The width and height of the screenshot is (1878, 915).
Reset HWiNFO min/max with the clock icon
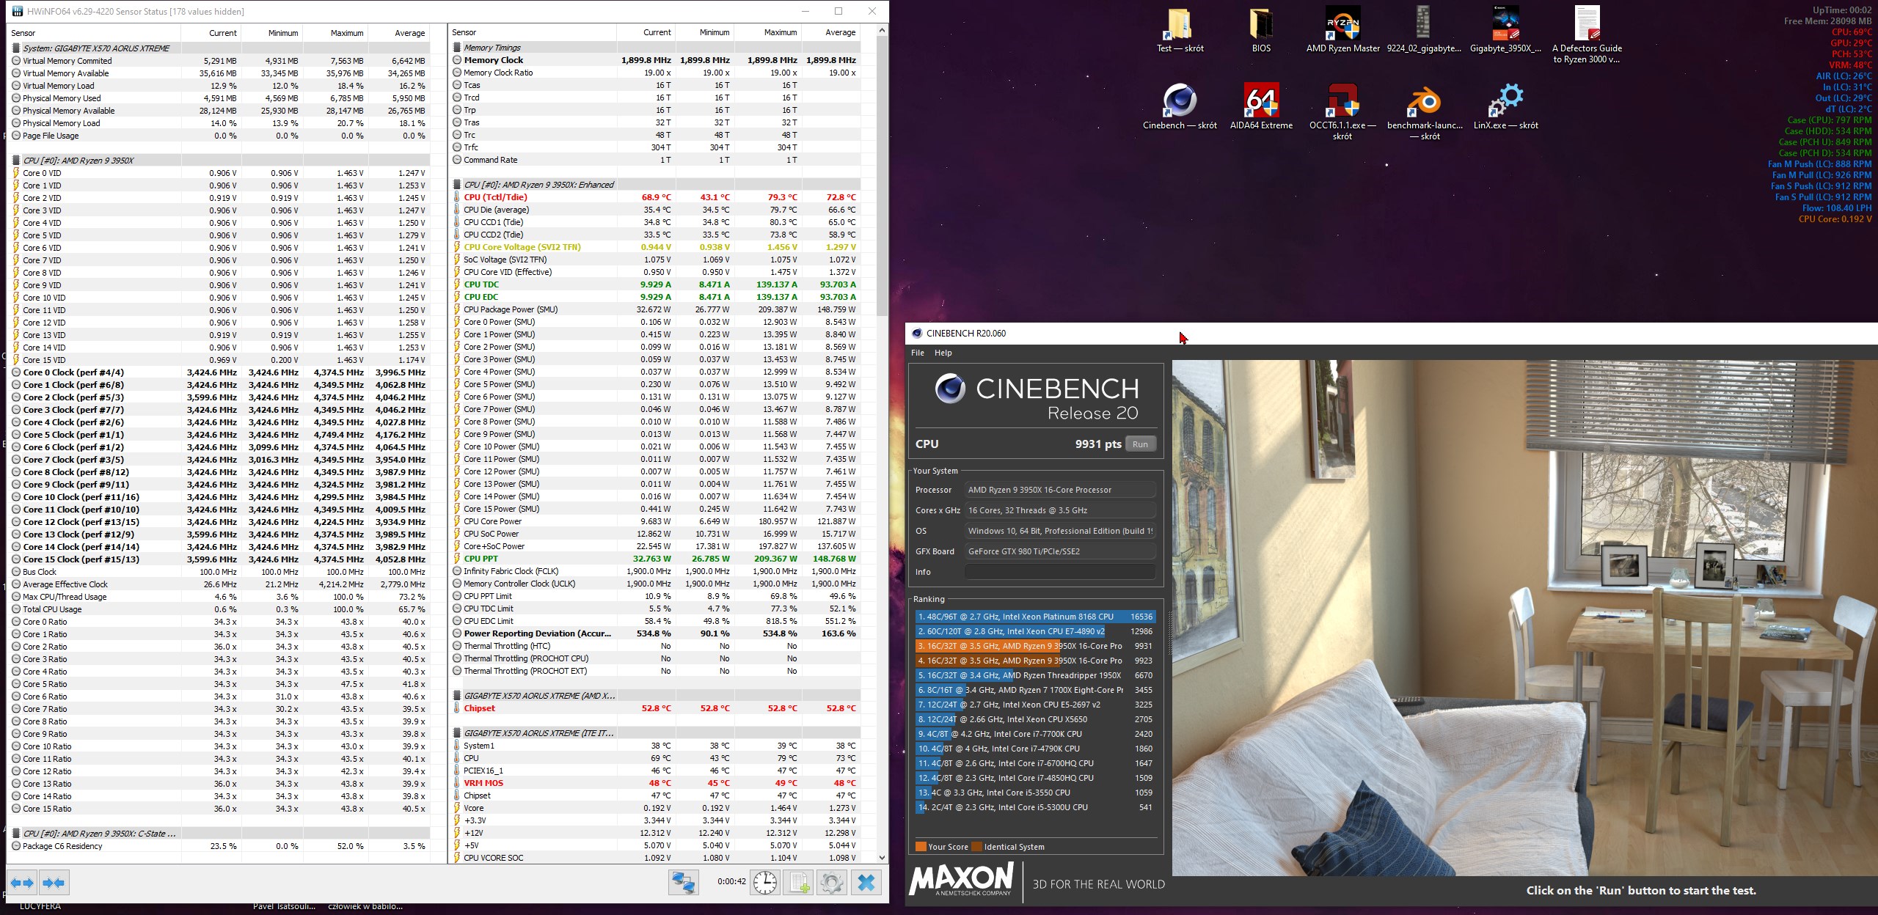point(765,882)
